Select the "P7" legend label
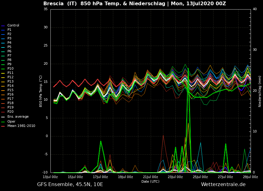263x191 pixels. point(9,55)
